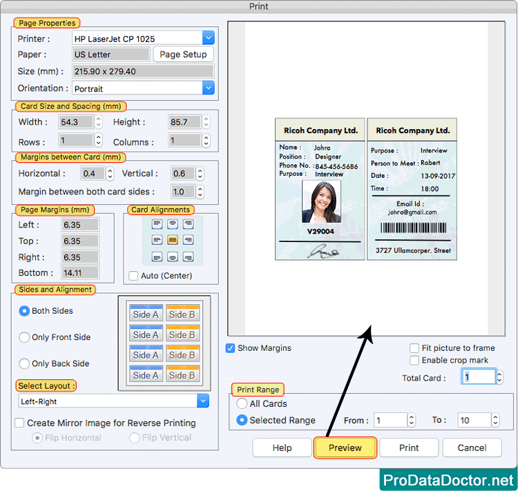Click the back card preview with barcode
The width and height of the screenshot is (518, 491).
tap(412, 189)
